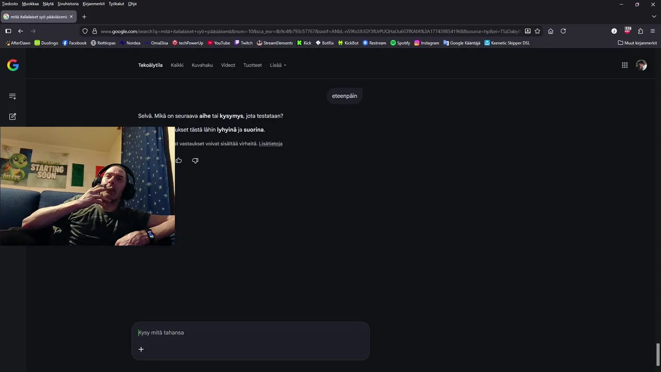Viewport: 661px width, 372px height.
Task: Open the sidebar toggle icon in toolbar
Action: [x=8, y=31]
